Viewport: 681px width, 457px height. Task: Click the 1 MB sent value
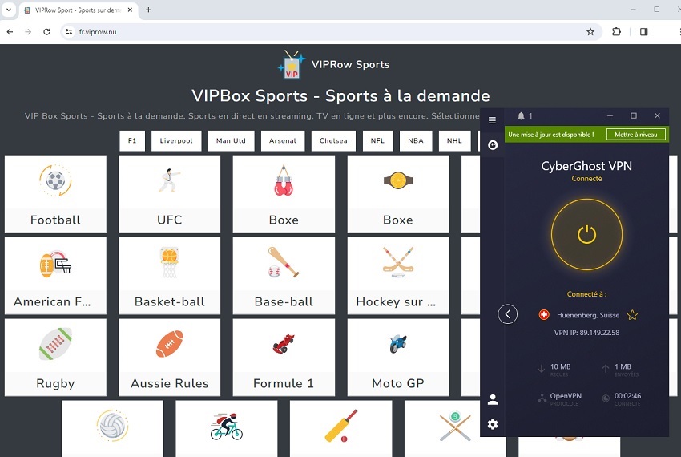pos(623,366)
